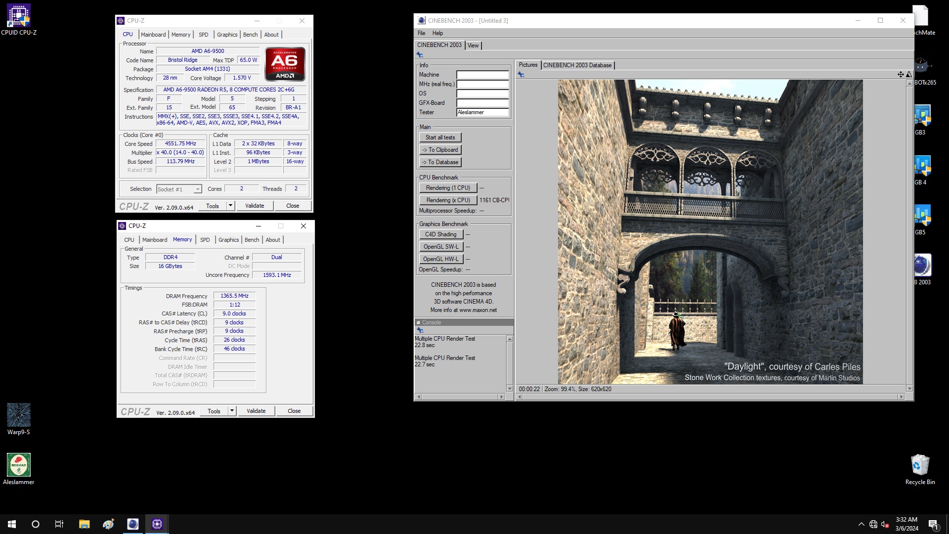Viewport: 949px width, 534px height.
Task: Click the Tester field containing Aleslammer
Action: [482, 112]
